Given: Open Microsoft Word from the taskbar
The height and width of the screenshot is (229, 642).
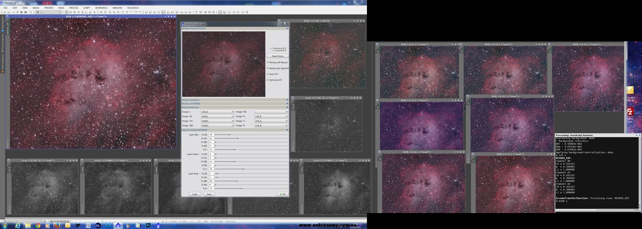Looking at the screenshot, I should (88, 226).
